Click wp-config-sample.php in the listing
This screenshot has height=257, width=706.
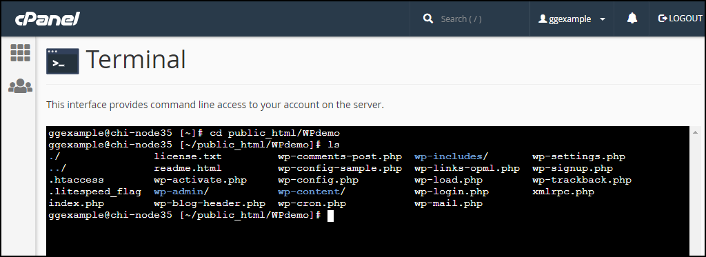340,168
